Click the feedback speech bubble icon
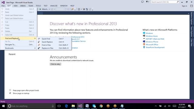 click(x=142, y=2)
